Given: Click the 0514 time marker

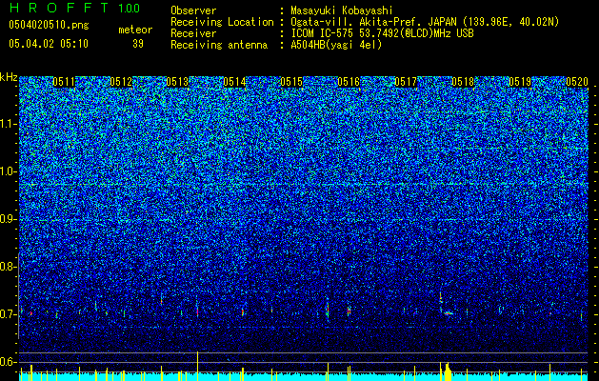Looking at the screenshot, I should [x=234, y=82].
